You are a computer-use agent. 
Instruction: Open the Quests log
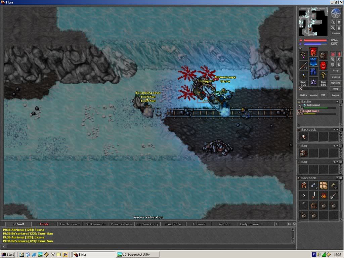[x=336, y=77]
